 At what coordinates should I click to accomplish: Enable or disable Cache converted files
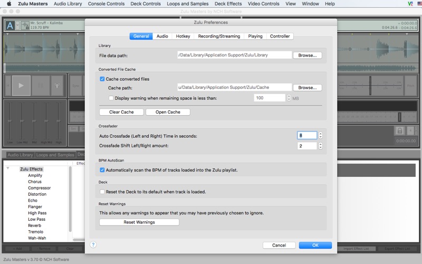click(x=102, y=79)
